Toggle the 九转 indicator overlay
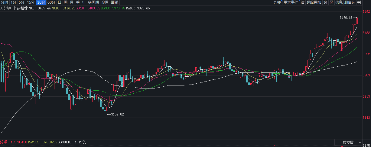Viewport: 371px width, 147px height. point(277,2)
